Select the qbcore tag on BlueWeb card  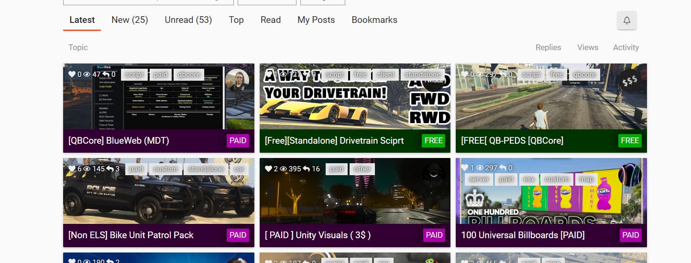(x=189, y=74)
